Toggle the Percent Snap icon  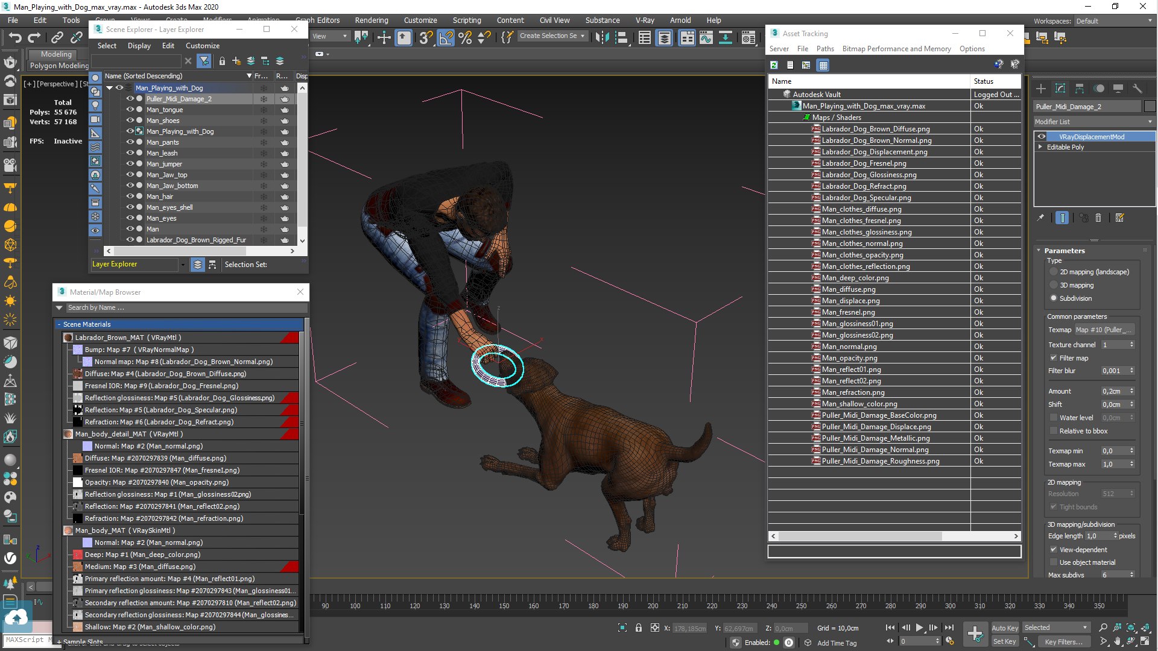click(x=465, y=37)
